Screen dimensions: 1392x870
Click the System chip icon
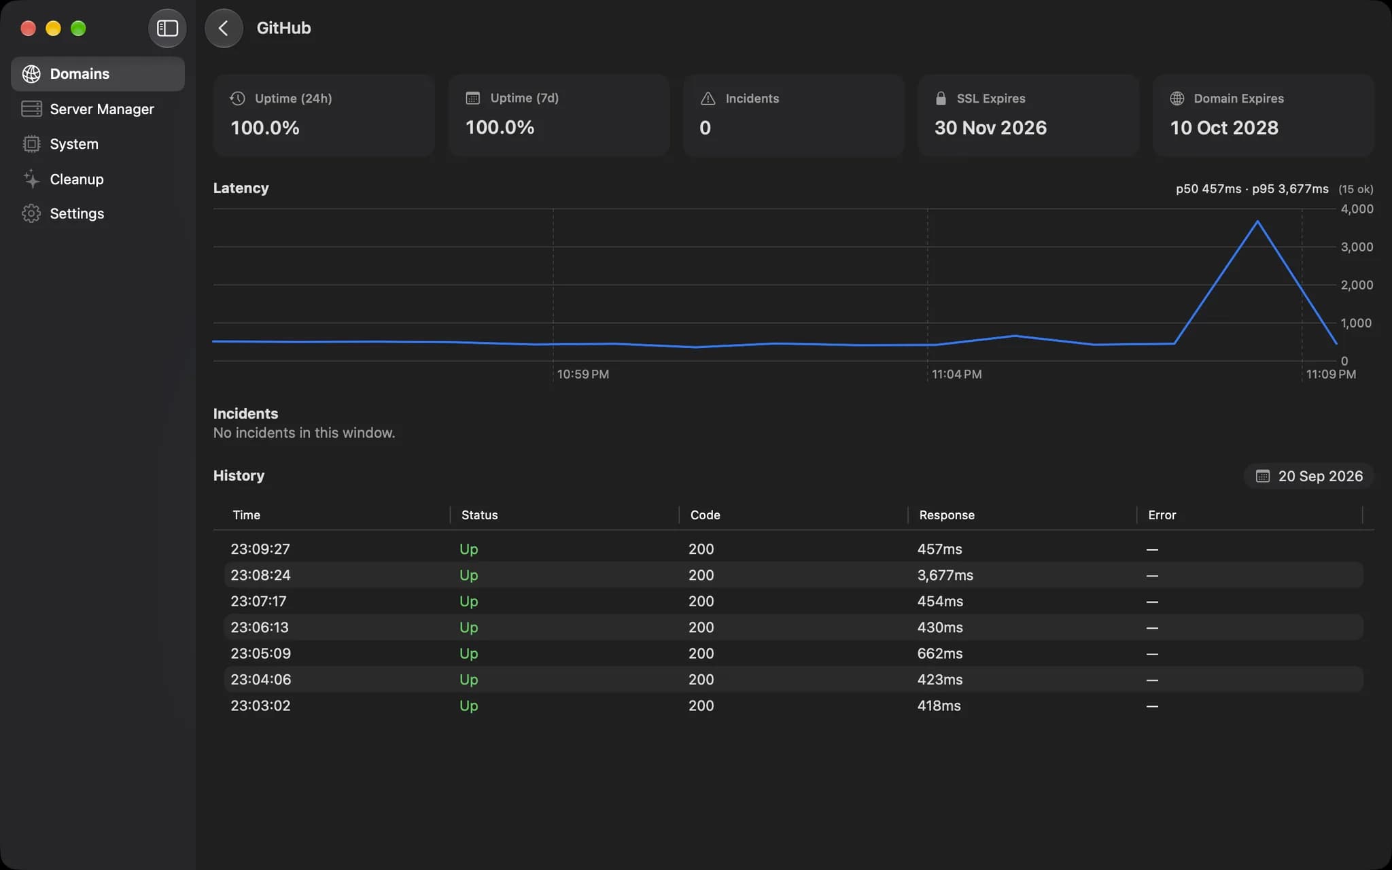[x=31, y=144]
